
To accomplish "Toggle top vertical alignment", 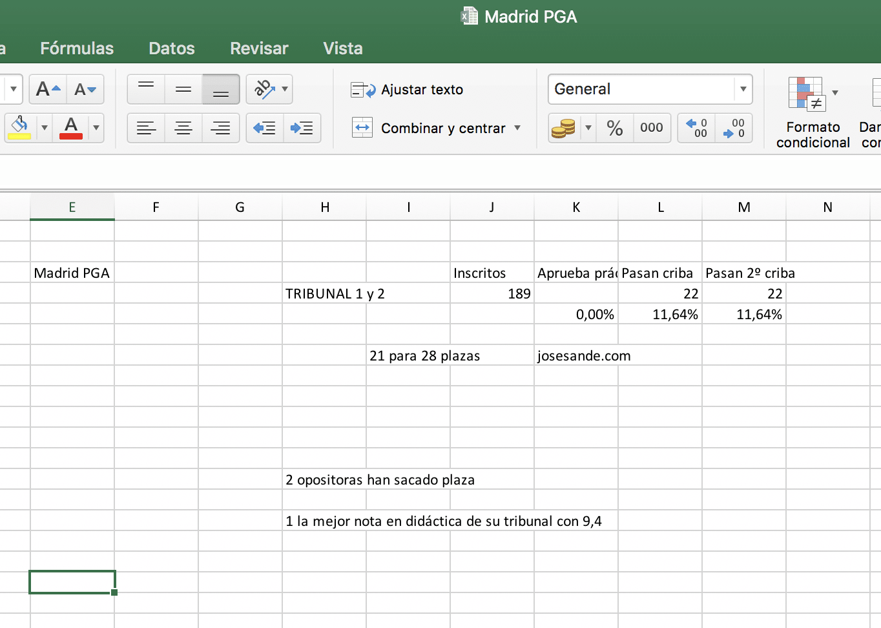I will coord(146,89).
